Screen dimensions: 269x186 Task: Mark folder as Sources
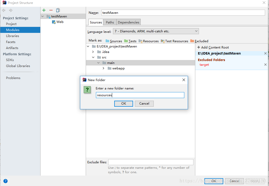click(x=114, y=41)
